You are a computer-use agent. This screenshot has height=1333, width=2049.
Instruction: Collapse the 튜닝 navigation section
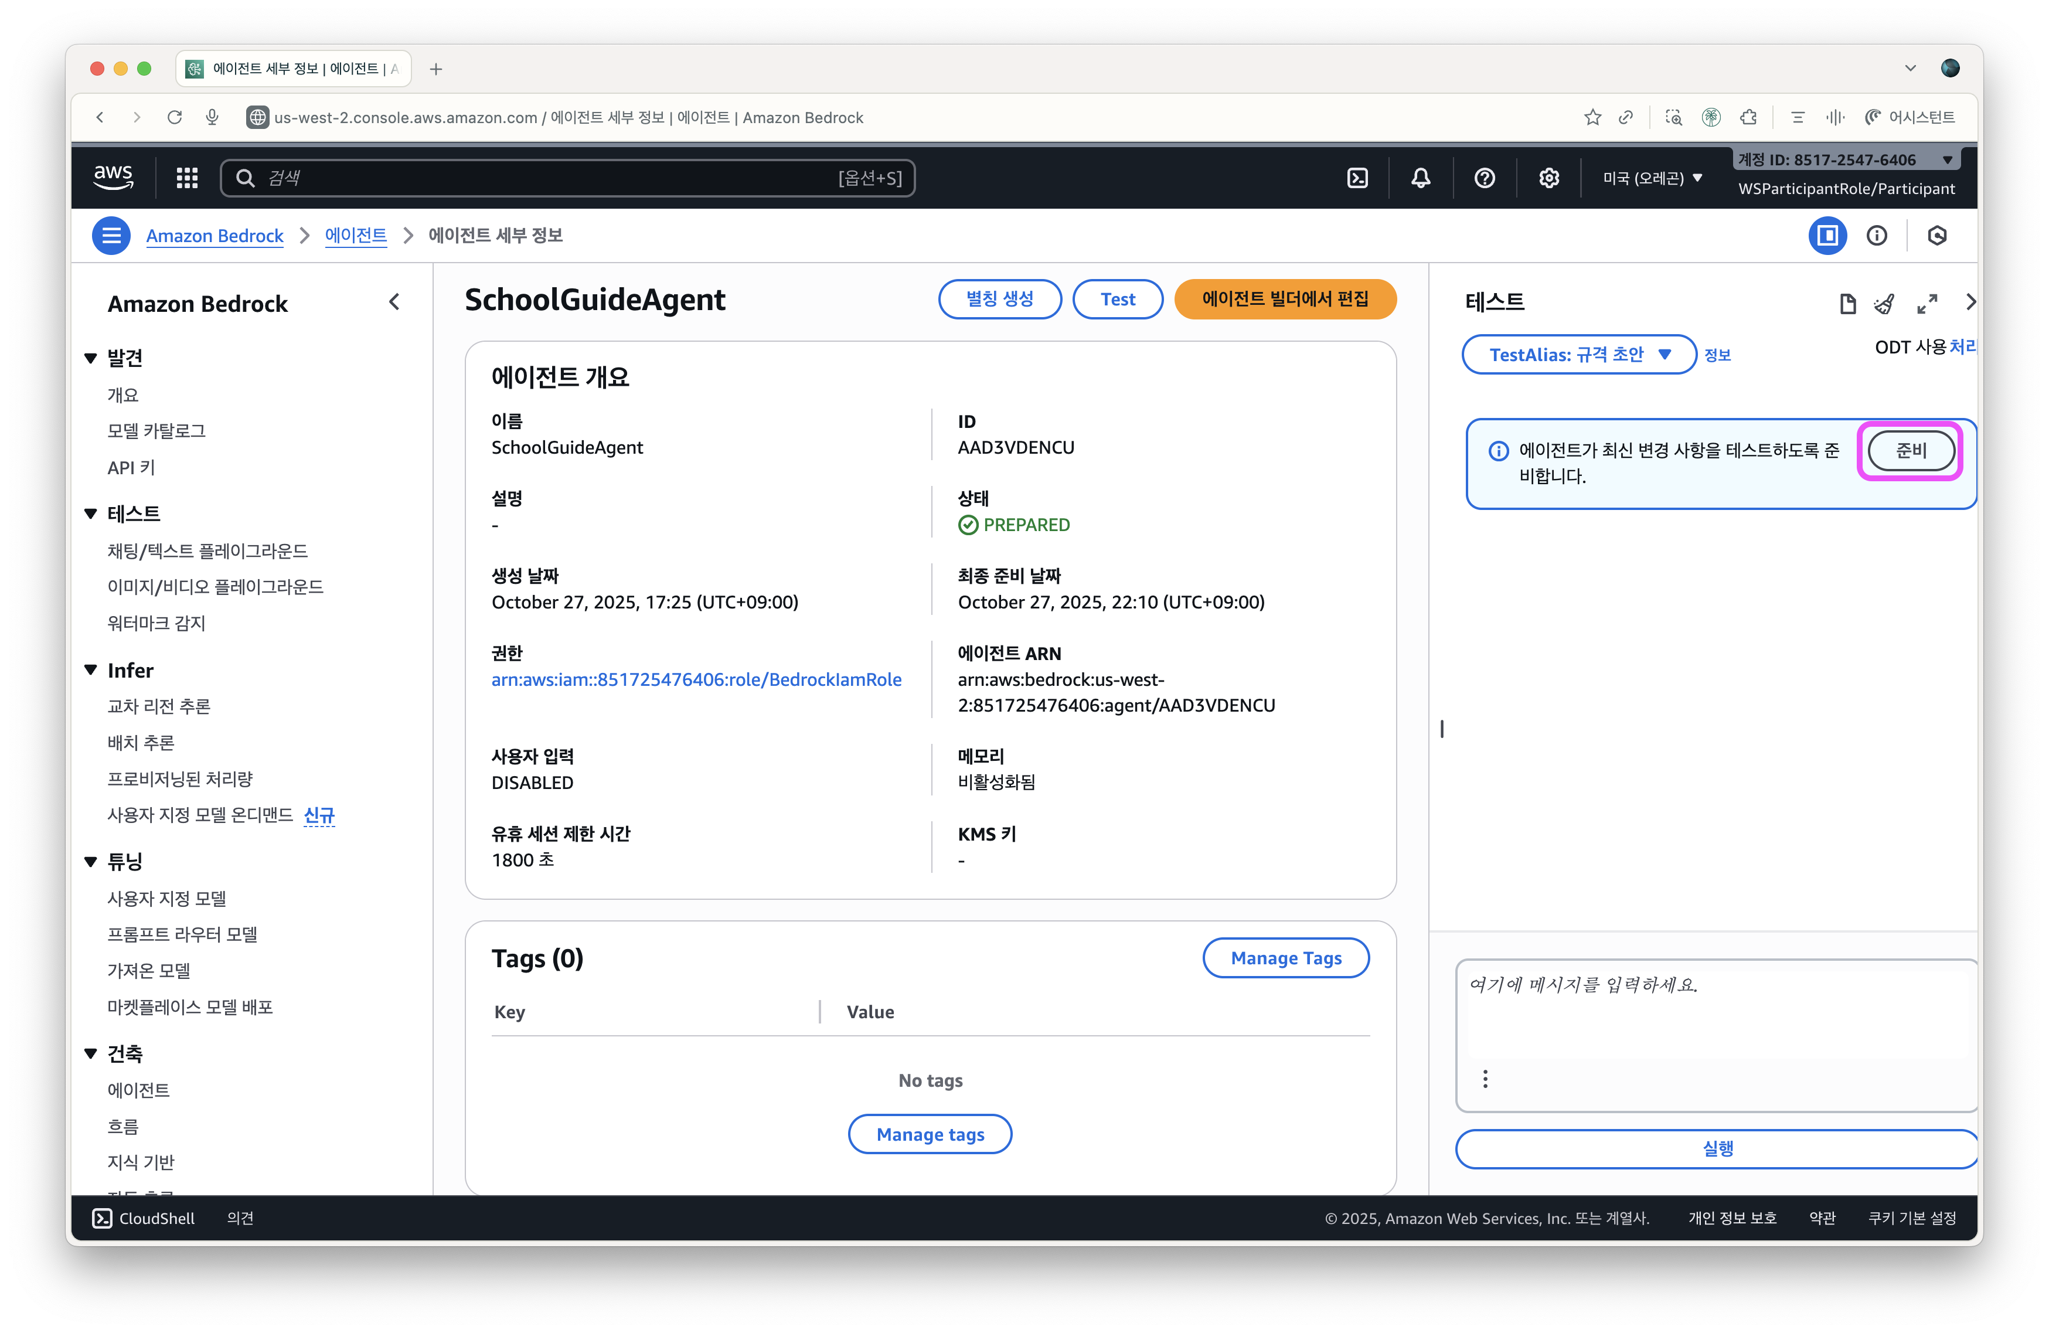[x=90, y=862]
